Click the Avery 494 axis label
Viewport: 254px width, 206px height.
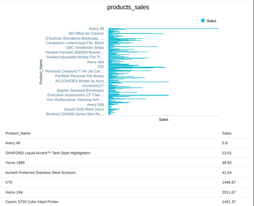click(x=95, y=62)
